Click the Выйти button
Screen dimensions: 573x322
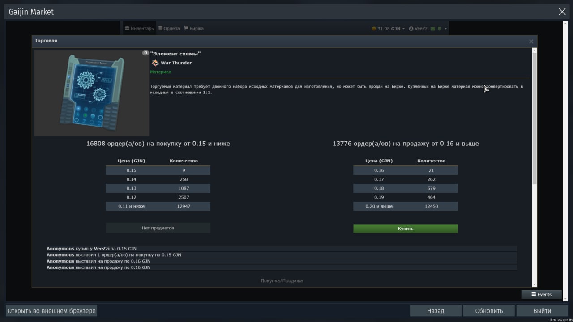click(x=542, y=311)
